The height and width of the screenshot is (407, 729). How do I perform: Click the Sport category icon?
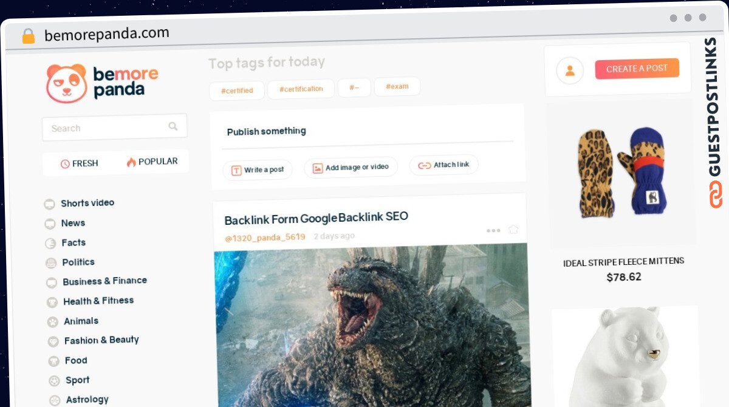55,381
